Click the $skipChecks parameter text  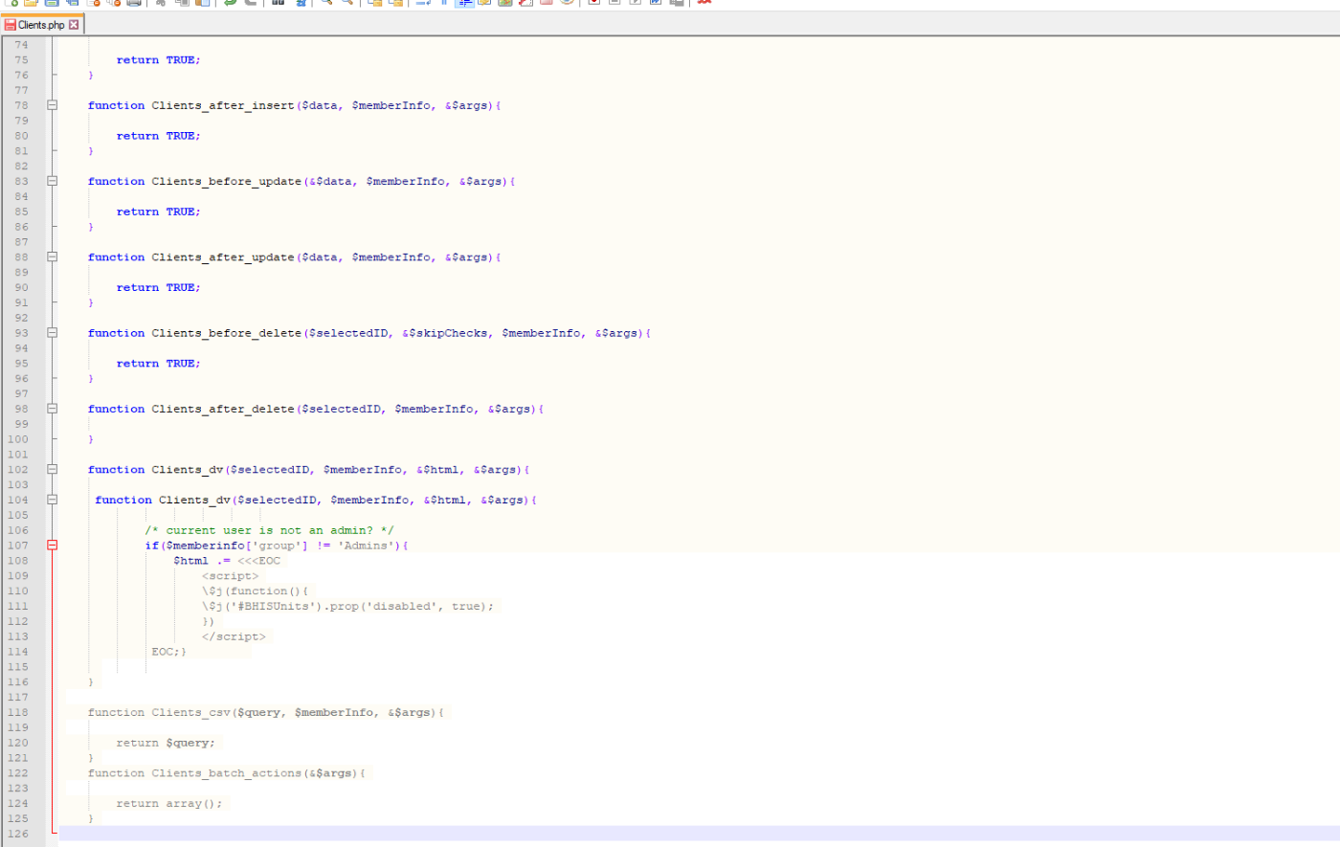coord(448,333)
